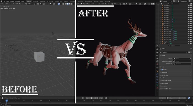Click the Background Scene field
This screenshot has height=106, width=193.
182,61
